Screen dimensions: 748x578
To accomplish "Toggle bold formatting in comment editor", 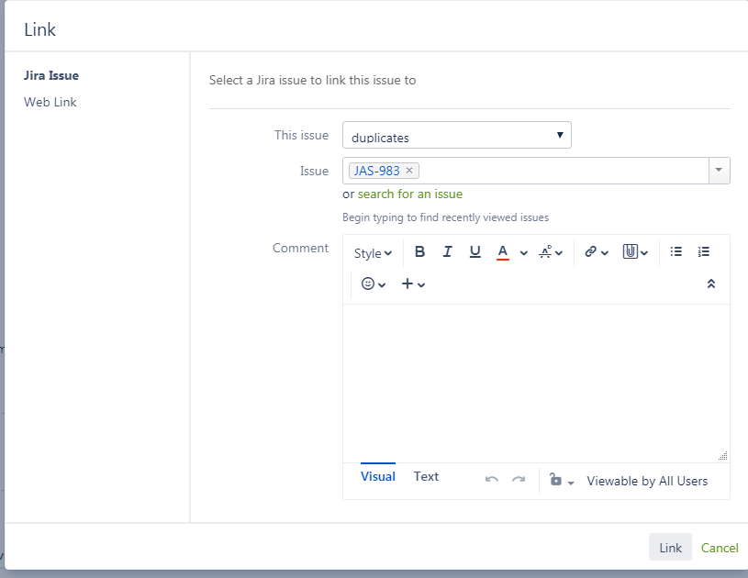I will tap(419, 251).
